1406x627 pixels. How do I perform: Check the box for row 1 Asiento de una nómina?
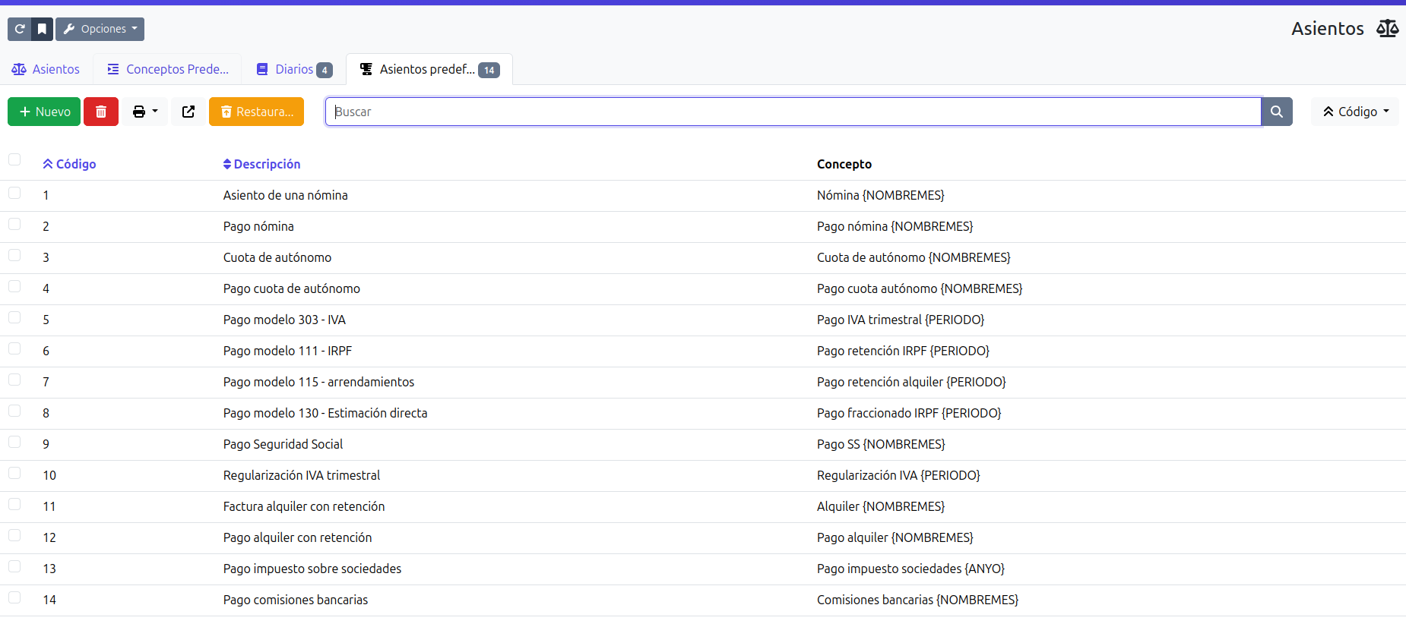point(14,194)
